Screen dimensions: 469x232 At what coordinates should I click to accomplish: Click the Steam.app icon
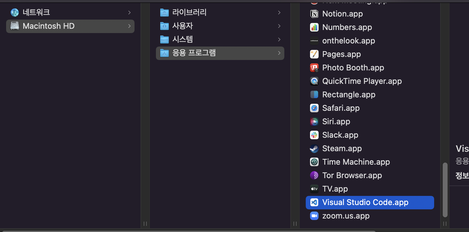tap(314, 148)
